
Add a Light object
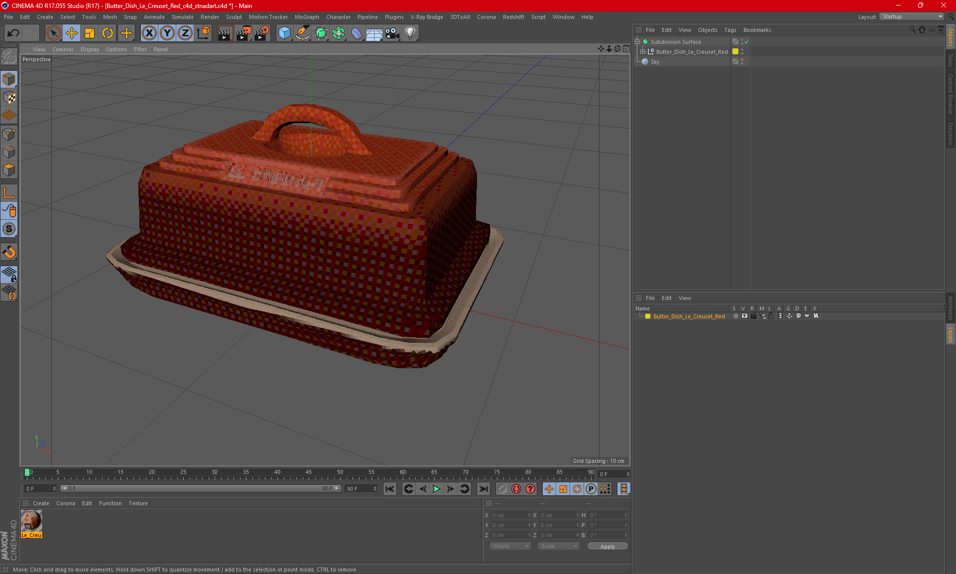(410, 33)
